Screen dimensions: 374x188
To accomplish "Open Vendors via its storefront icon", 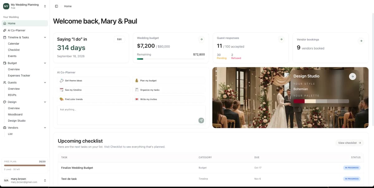I will [x=4, y=128].
